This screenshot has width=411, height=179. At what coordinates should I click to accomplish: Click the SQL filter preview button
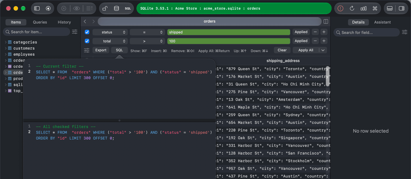tap(119, 50)
